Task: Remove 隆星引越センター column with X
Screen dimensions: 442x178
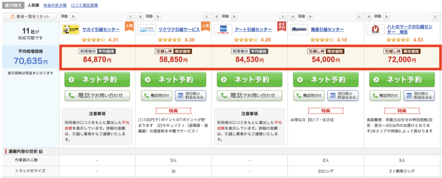Action: pos(359,17)
